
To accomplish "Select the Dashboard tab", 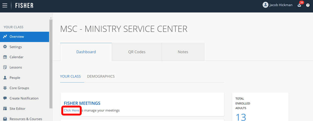I will click(86, 52).
